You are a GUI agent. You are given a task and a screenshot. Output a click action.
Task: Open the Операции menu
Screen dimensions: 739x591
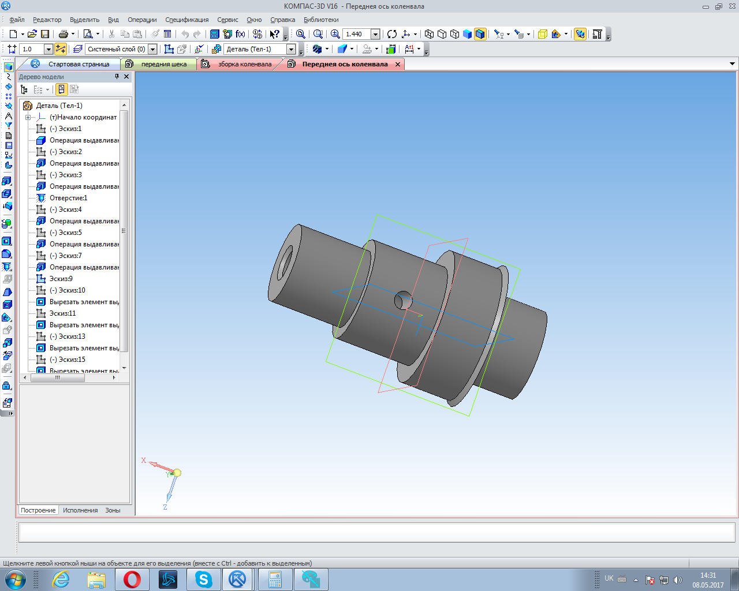(x=142, y=20)
